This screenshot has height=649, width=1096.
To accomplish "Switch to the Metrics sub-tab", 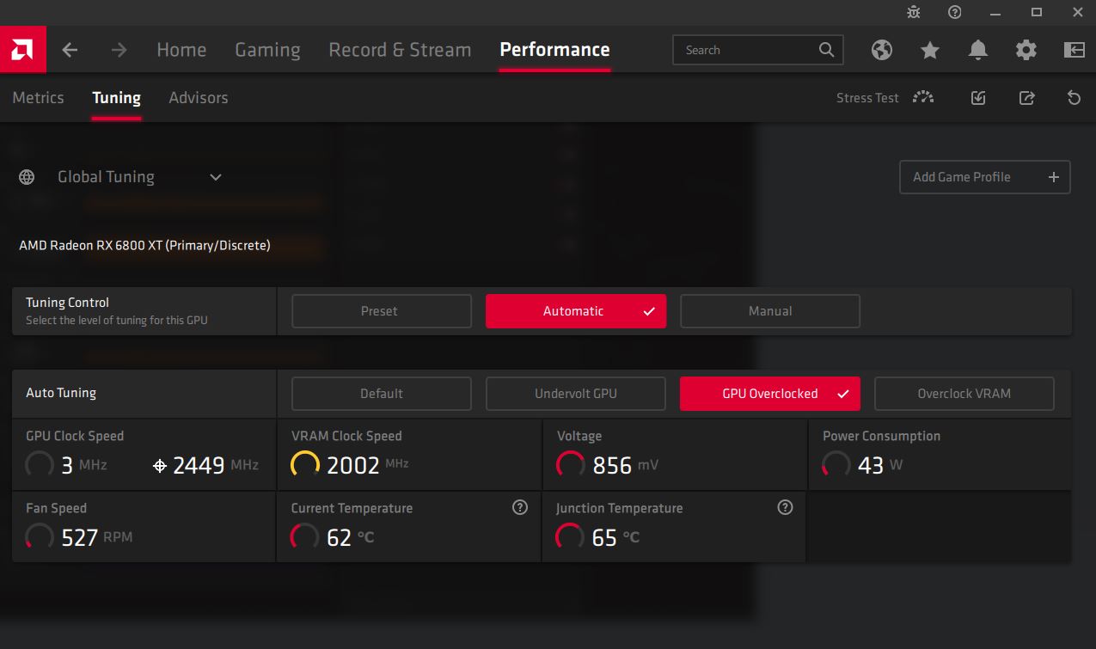I will (x=38, y=98).
